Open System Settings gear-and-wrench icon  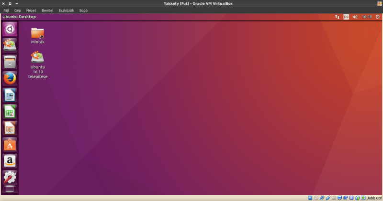10,177
